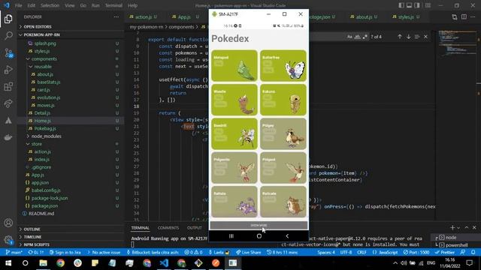Toggle Use Regular Expression in find widget
The height and width of the screenshot is (270, 481).
pos(365,37)
